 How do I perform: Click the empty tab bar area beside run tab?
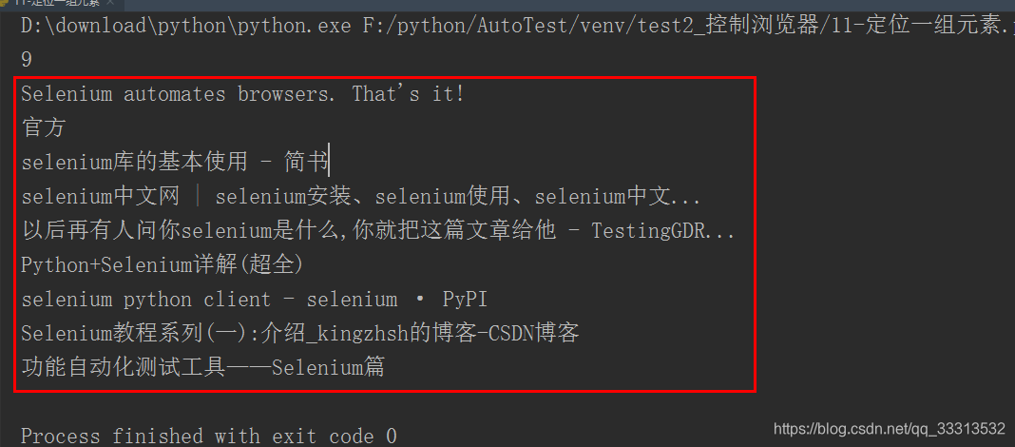569,3
